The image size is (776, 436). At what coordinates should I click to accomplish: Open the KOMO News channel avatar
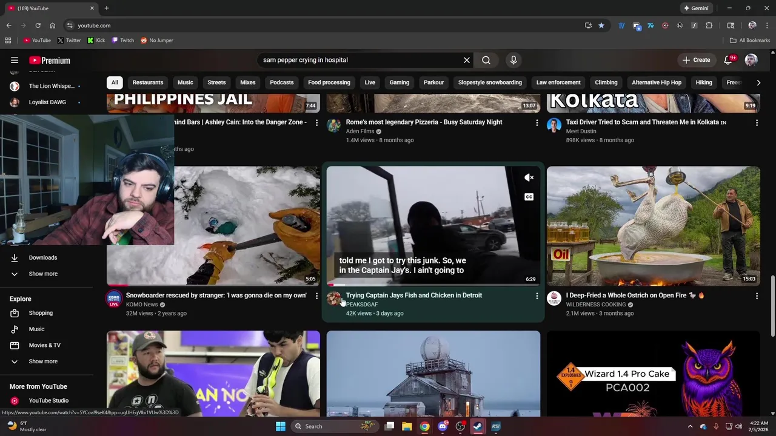[114, 299]
